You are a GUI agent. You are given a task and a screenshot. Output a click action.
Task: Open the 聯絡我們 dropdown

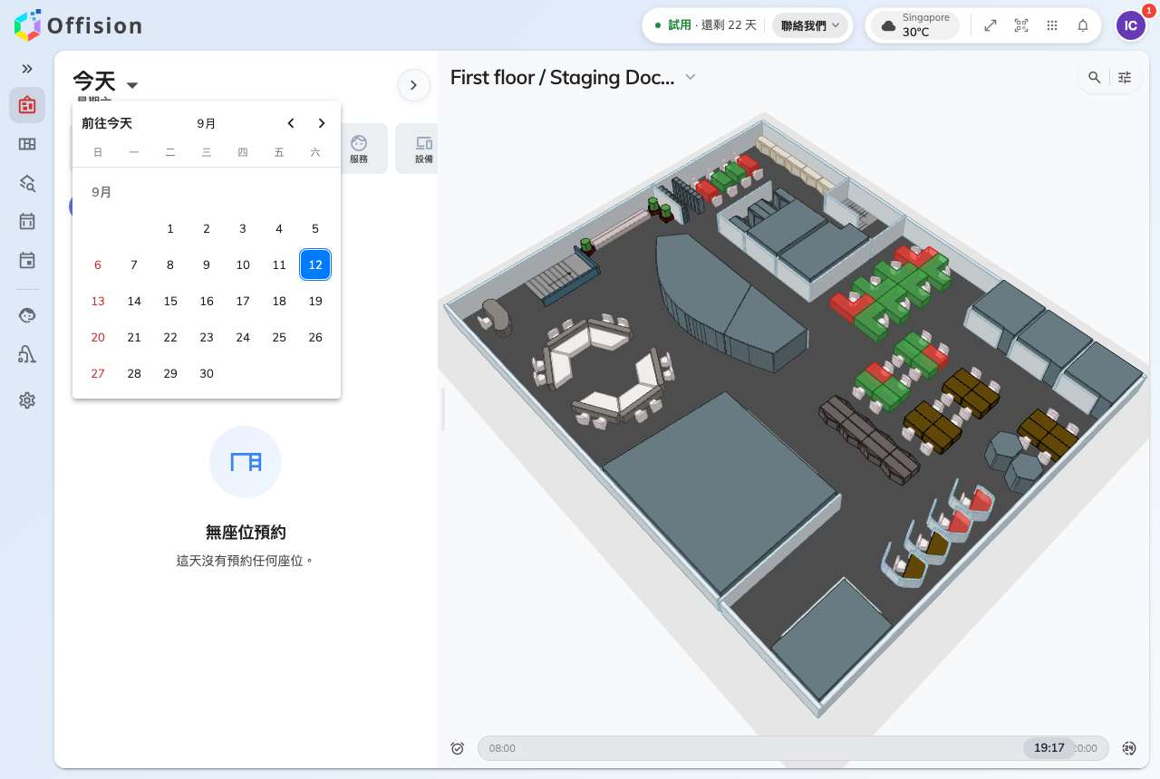pos(810,25)
